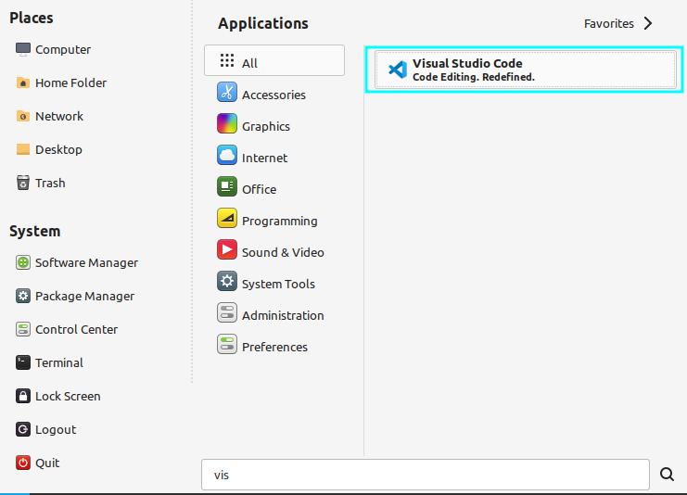This screenshot has width=687, height=495.
Task: Choose the Graphics category label
Action: pos(266,127)
